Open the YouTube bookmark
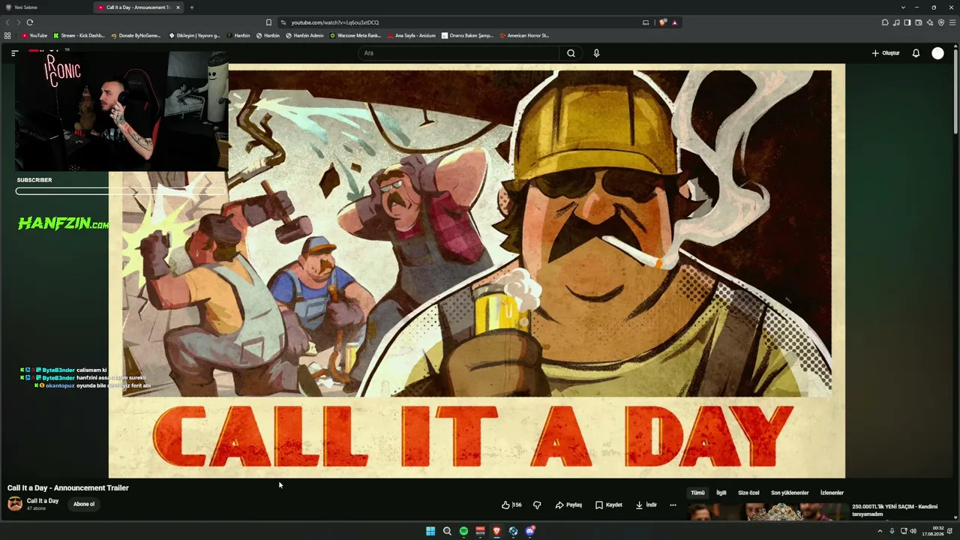This screenshot has height=540, width=960. (x=34, y=35)
